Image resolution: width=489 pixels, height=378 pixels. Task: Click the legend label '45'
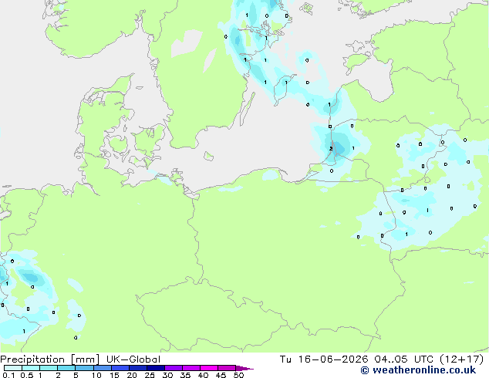pos(221,375)
